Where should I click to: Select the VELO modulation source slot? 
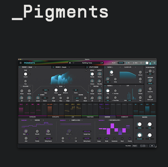click(21, 109)
